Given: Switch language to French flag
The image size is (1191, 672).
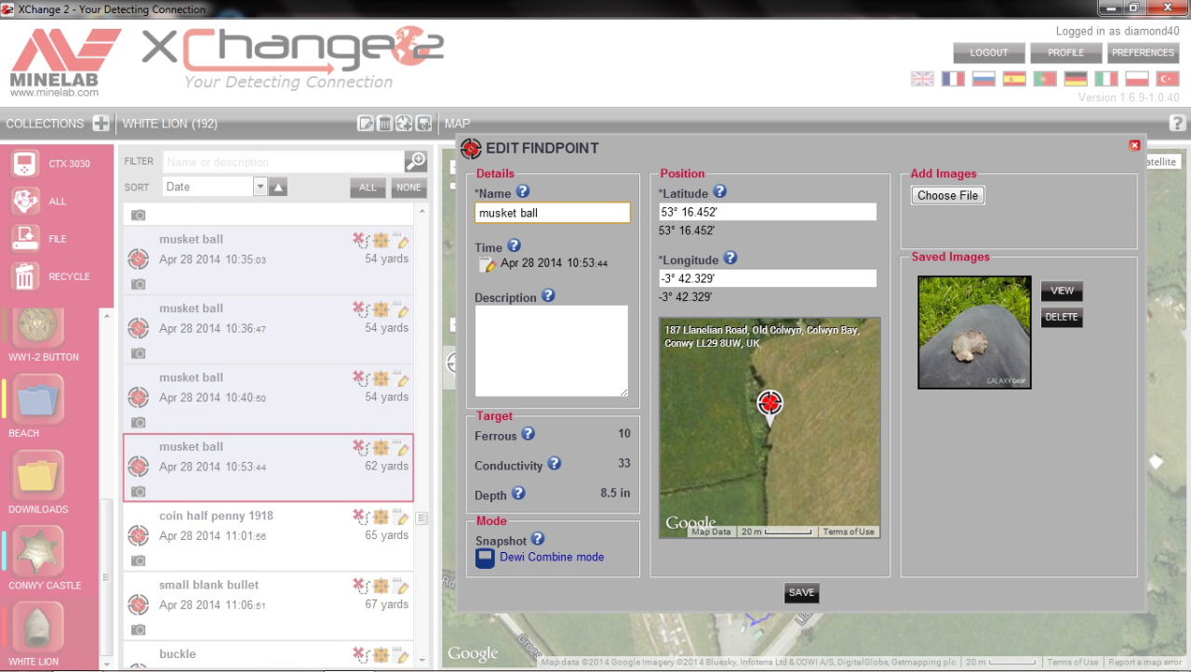Looking at the screenshot, I should (953, 79).
